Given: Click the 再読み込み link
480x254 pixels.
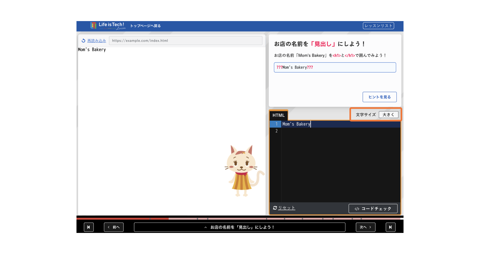Looking at the screenshot, I should [x=97, y=41].
